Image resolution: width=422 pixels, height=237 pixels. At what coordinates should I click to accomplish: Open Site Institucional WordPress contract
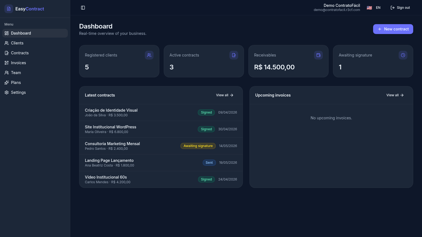pos(161,129)
